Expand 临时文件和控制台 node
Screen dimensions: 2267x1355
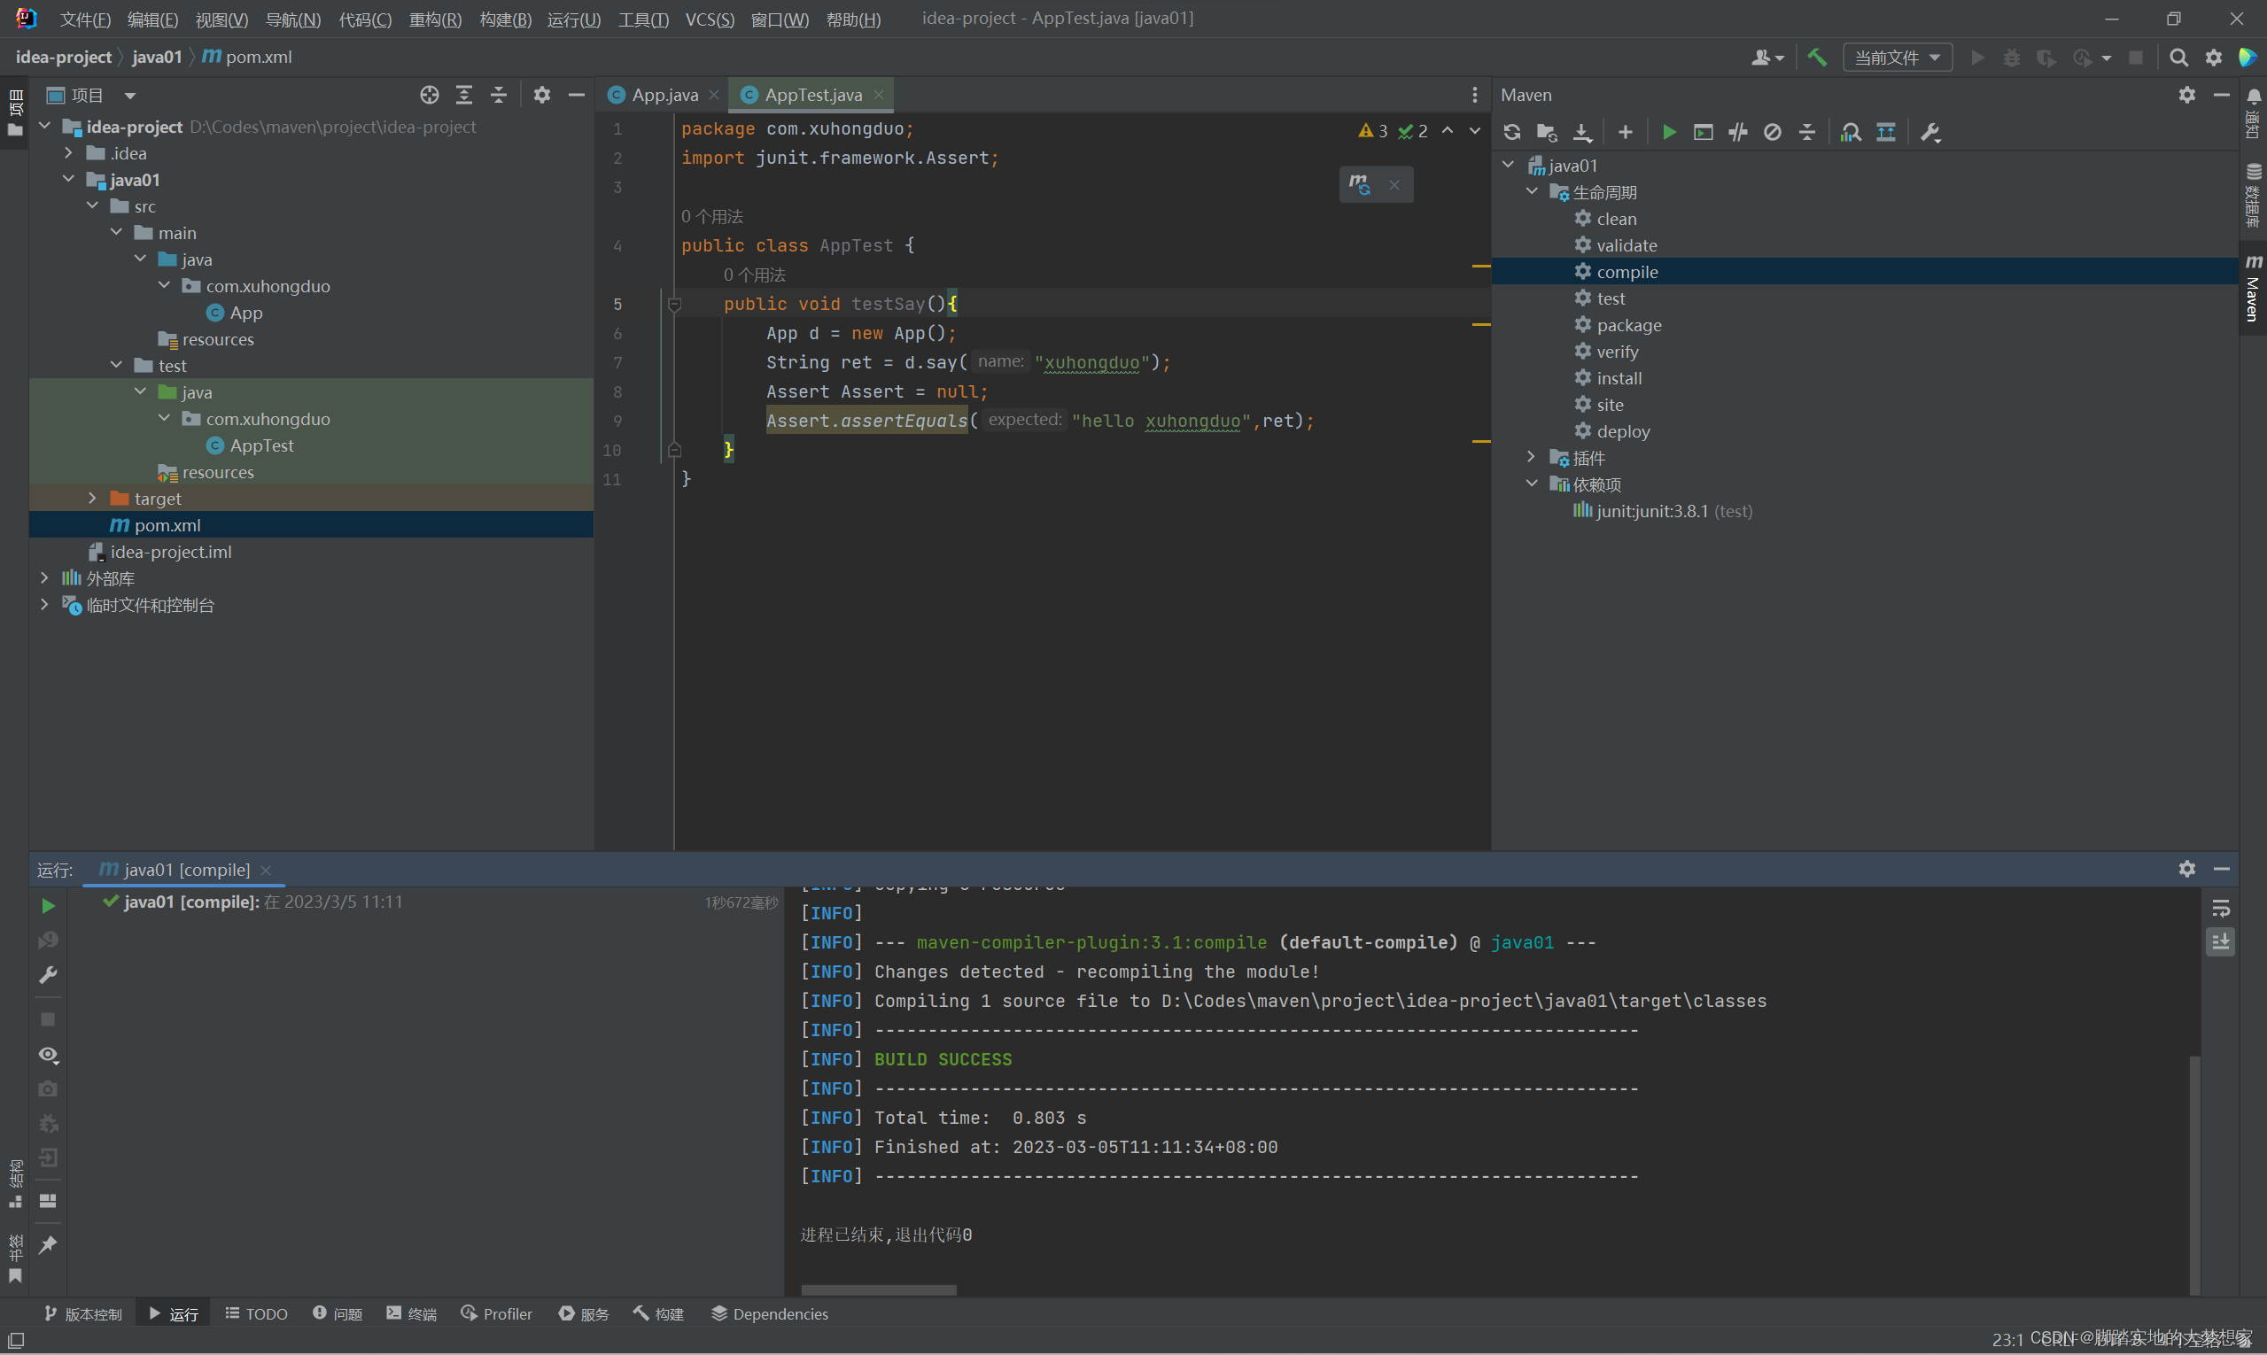pos(45,603)
